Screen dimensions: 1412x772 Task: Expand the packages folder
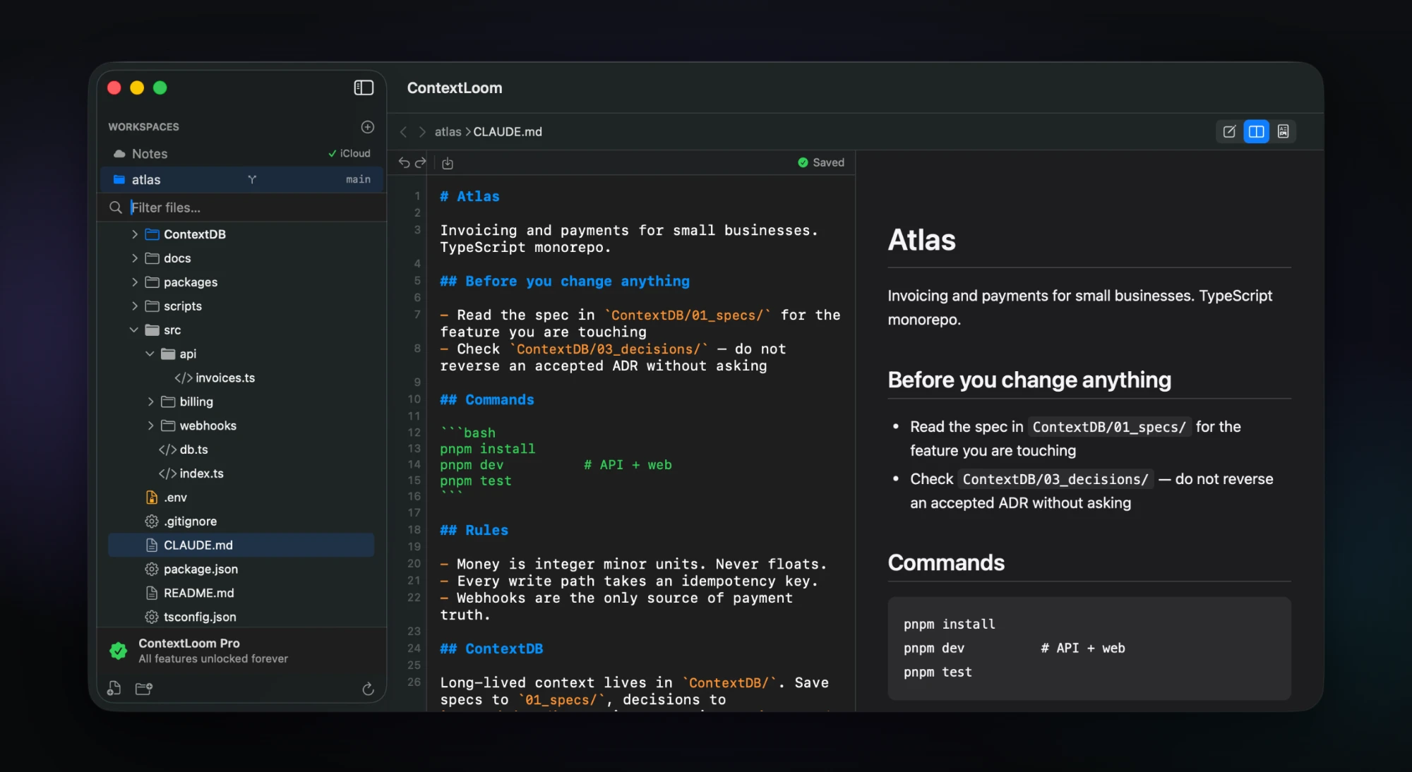coord(135,282)
